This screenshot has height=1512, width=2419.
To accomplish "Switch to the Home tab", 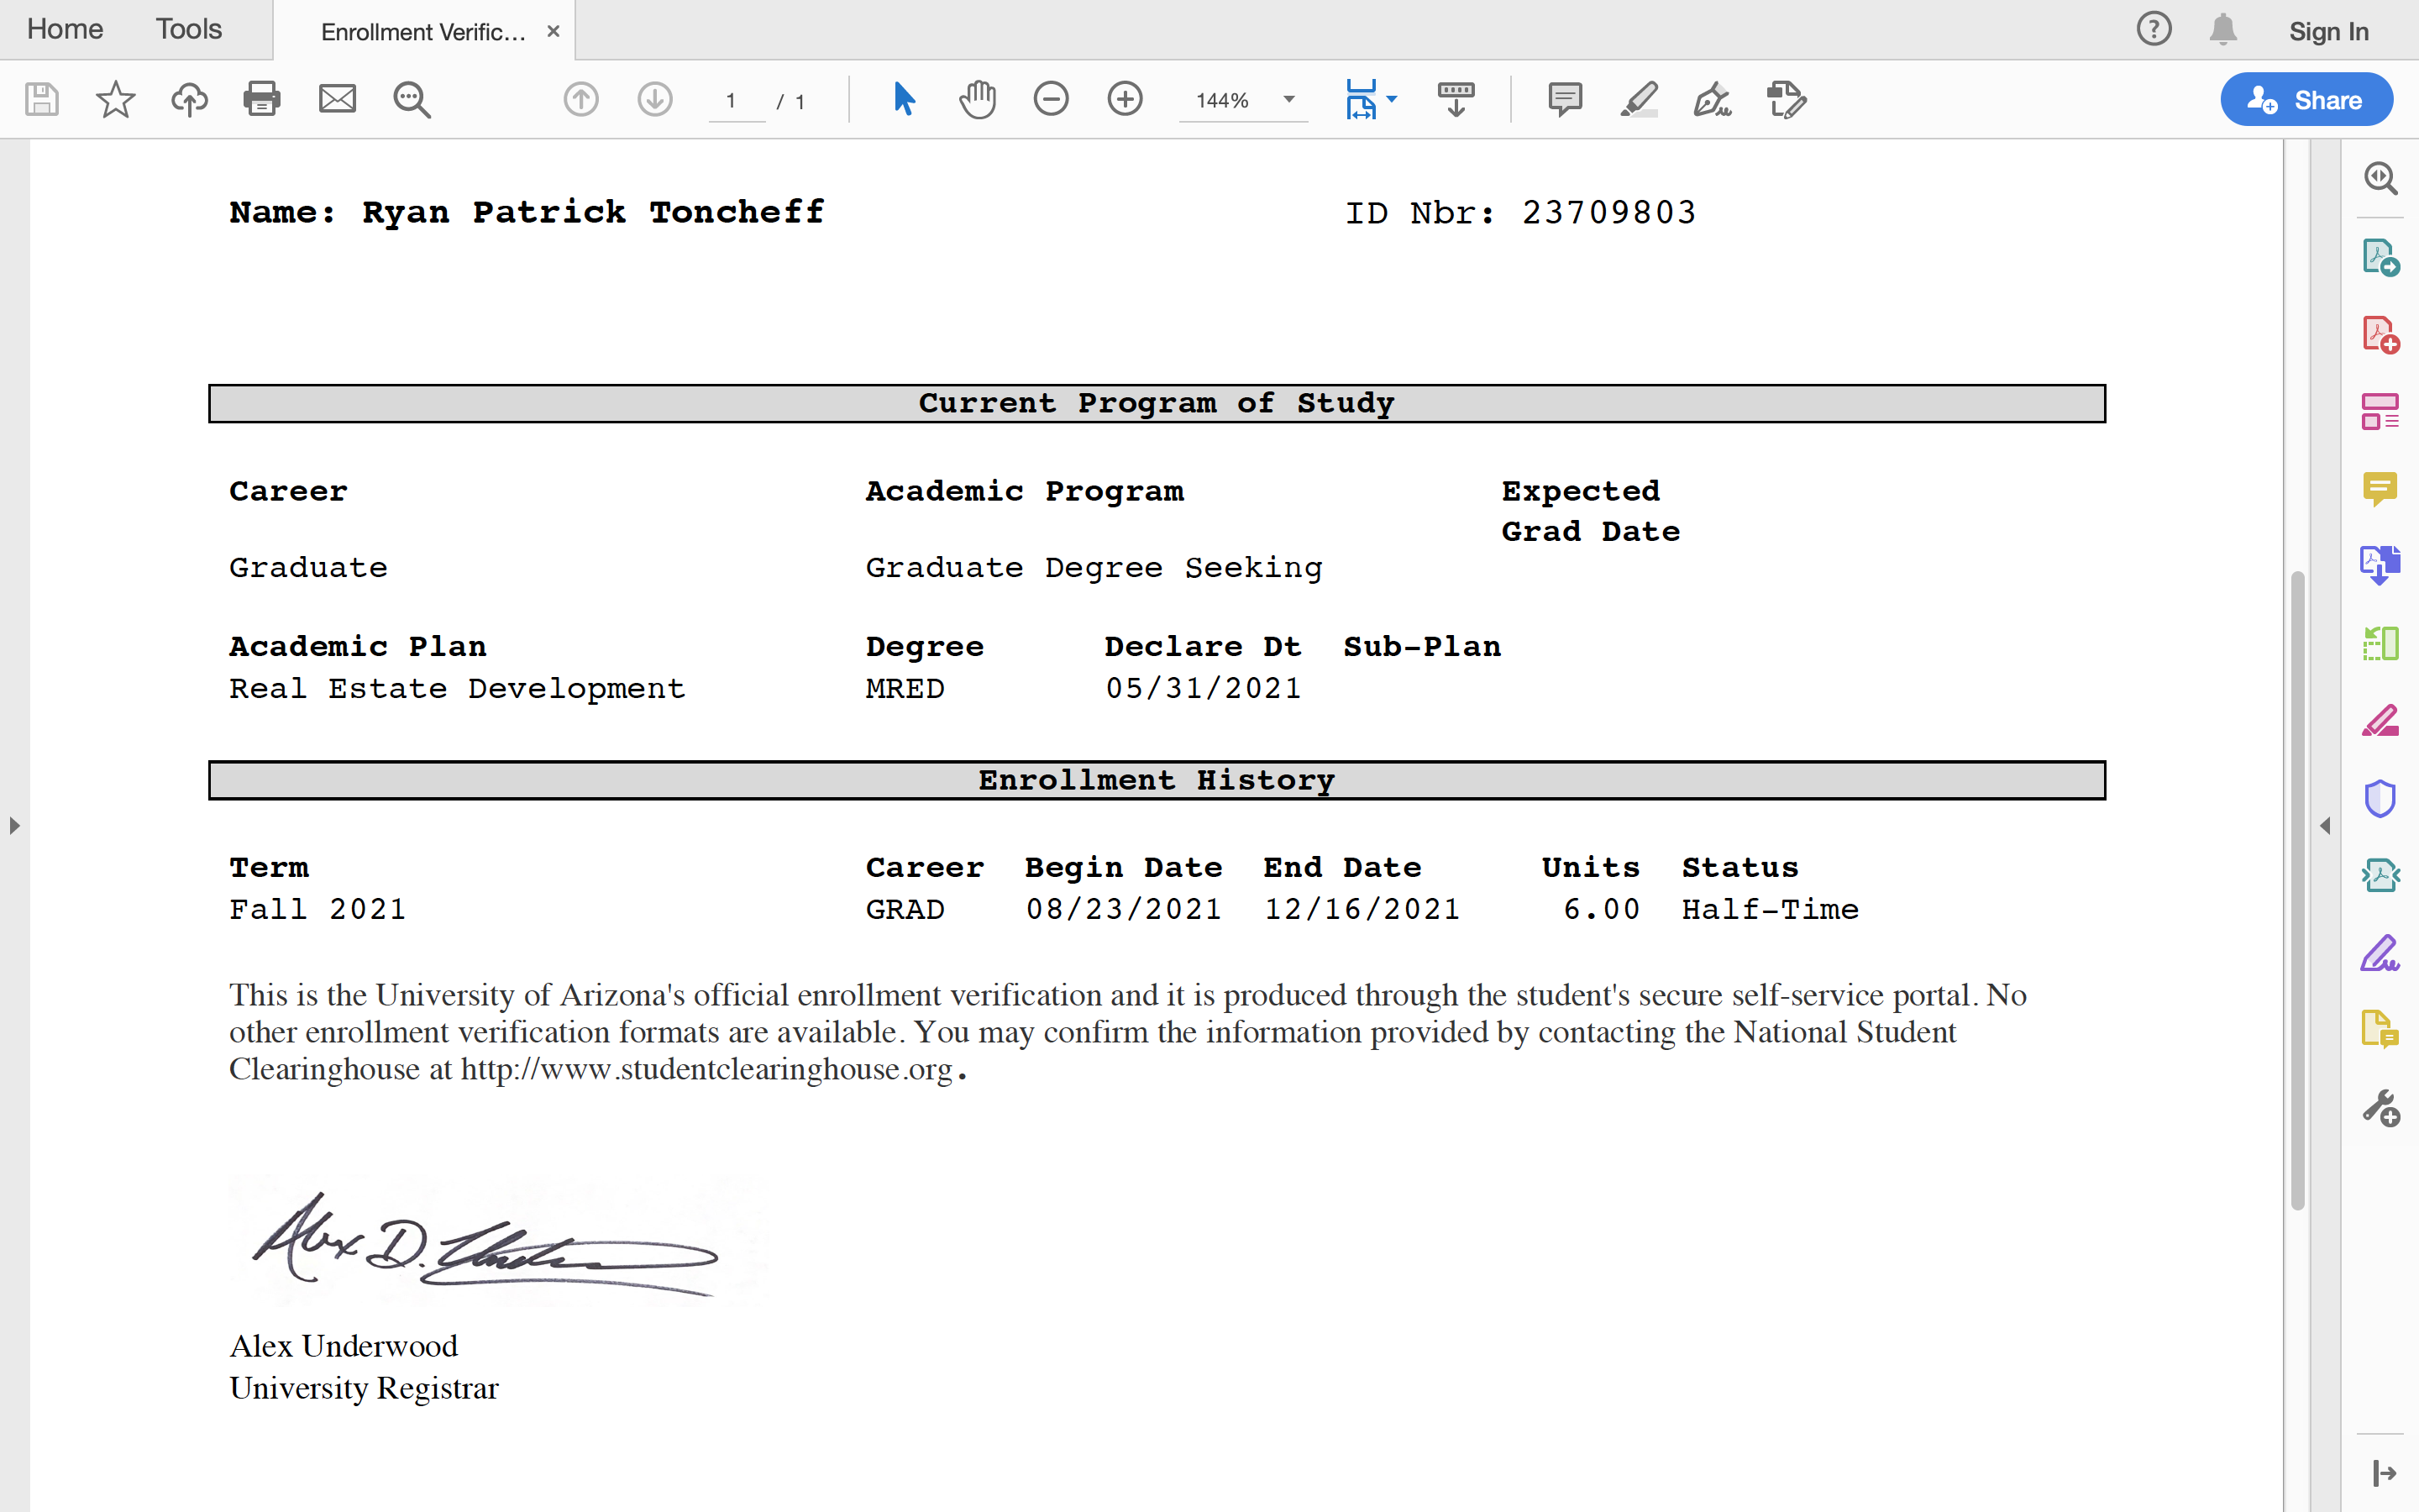I will tap(65, 29).
